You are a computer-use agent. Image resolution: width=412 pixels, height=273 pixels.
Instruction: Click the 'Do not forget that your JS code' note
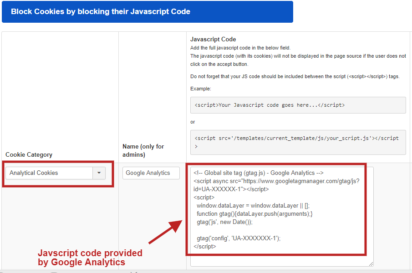click(295, 76)
